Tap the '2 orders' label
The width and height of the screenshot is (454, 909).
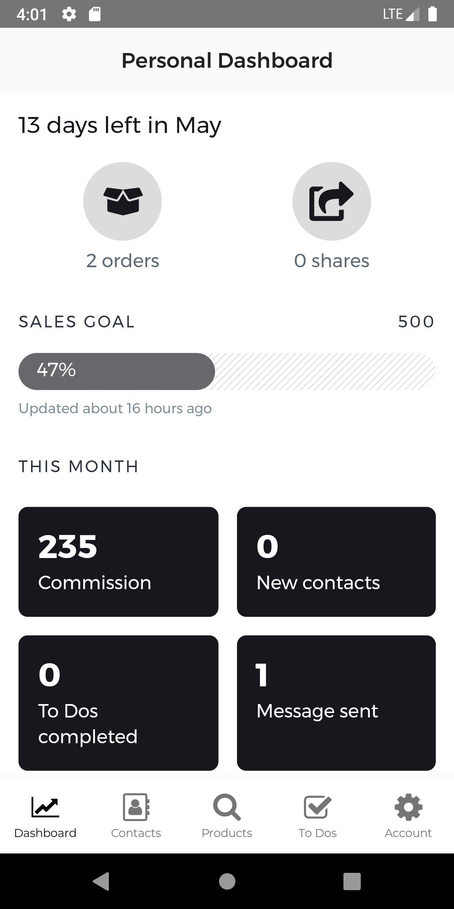pos(123,261)
